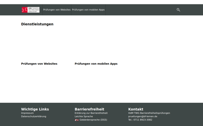Image resolution: width=203 pixels, height=126 pixels.
Task: Open Erklärung zur Barrierefreiheit link
Action: (x=91, y=113)
